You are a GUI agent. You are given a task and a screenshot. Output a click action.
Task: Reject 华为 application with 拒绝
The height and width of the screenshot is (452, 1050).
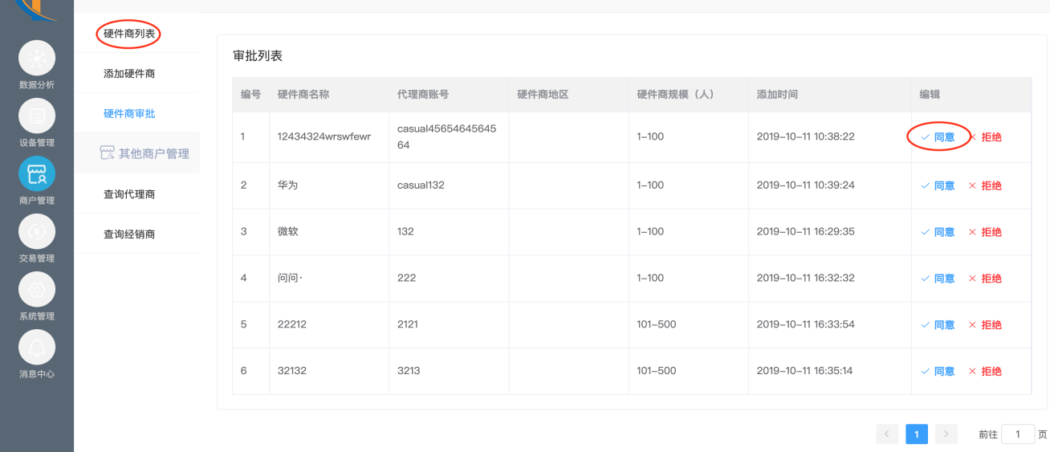[985, 185]
